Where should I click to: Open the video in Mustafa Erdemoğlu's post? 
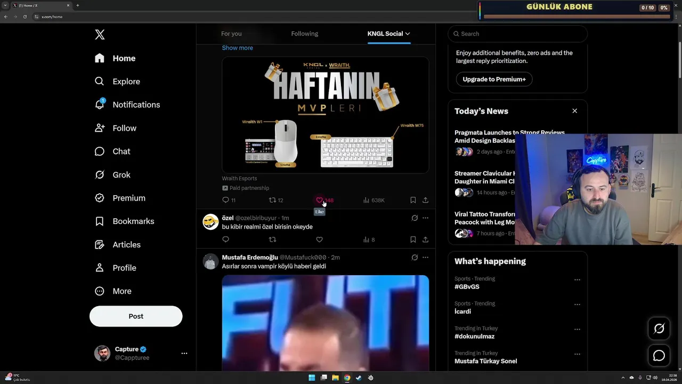tap(325, 323)
